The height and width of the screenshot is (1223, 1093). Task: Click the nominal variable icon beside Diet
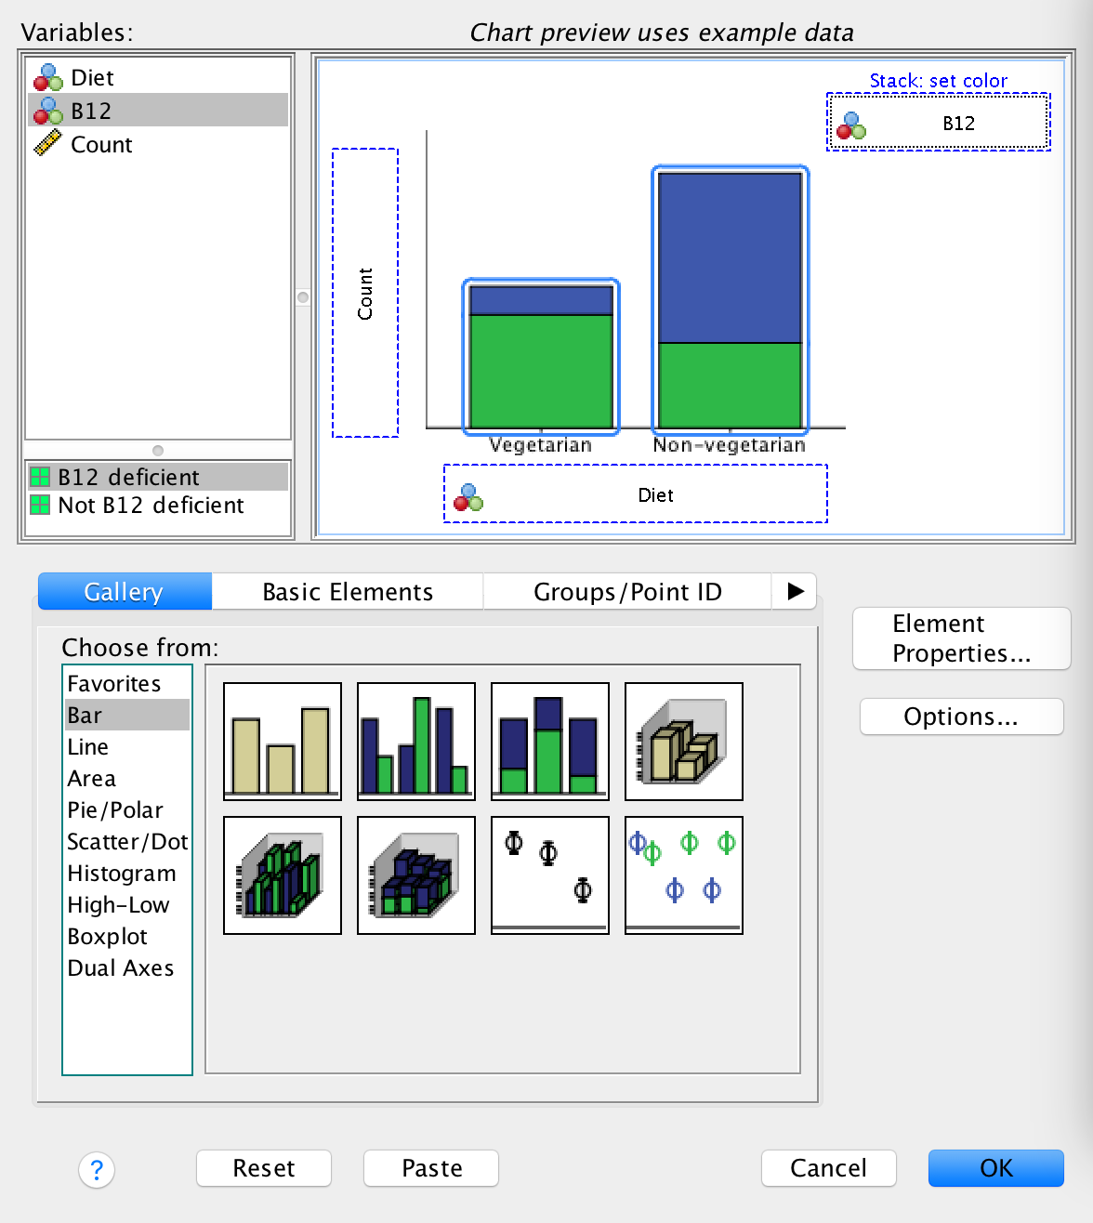click(x=47, y=77)
